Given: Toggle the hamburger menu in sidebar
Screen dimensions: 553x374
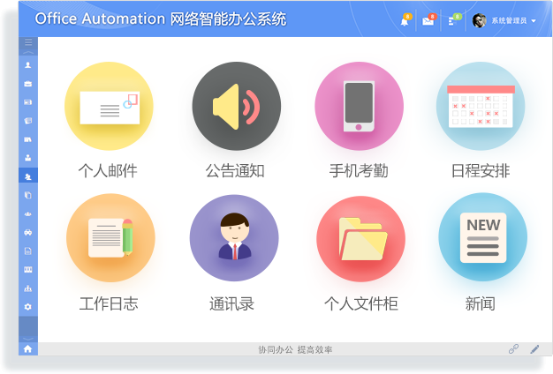Looking at the screenshot, I should pos(28,42).
